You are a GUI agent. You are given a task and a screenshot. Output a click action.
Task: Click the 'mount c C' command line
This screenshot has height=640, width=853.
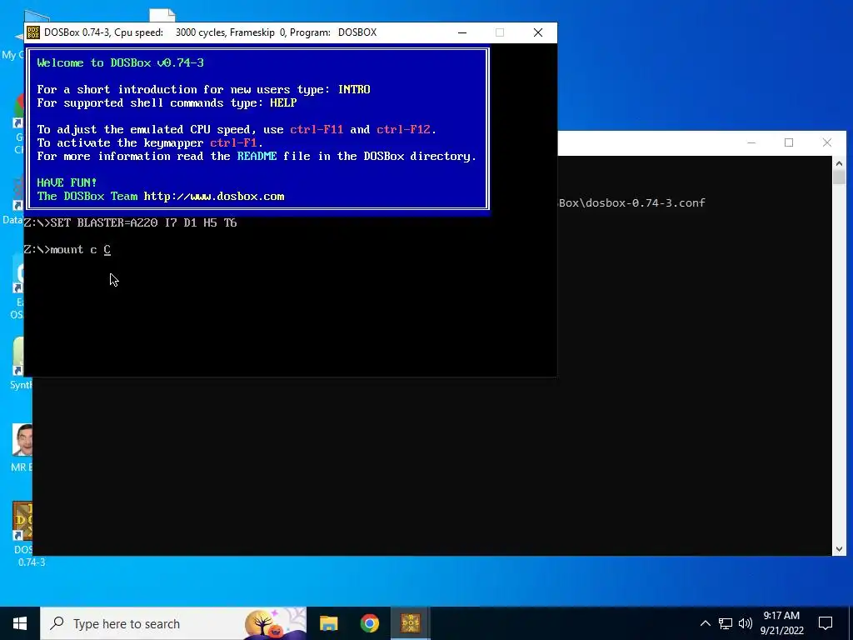click(x=67, y=250)
